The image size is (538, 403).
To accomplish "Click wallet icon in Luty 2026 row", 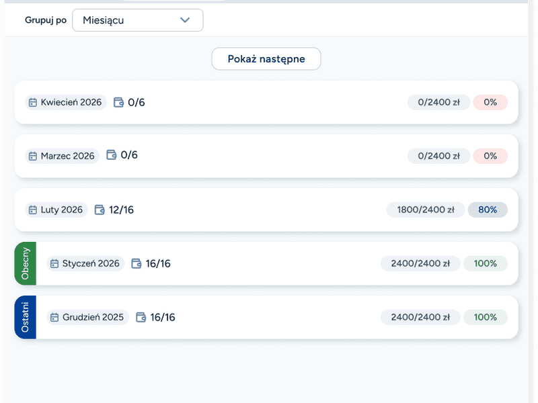I will coord(100,210).
